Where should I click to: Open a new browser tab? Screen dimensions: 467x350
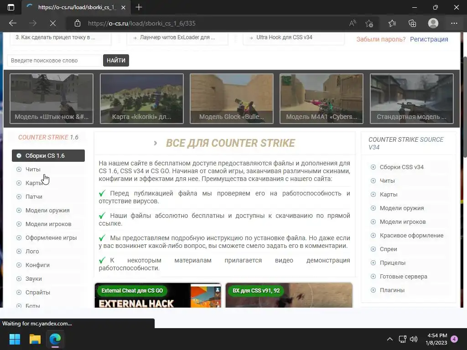[x=139, y=7]
